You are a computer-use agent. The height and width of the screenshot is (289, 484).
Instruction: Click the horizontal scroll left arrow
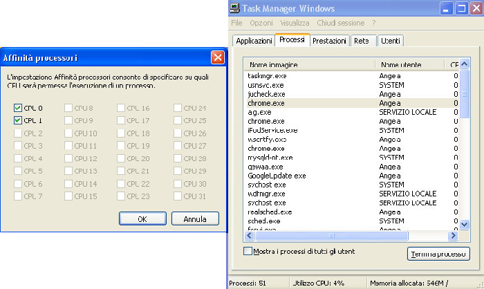click(250, 236)
